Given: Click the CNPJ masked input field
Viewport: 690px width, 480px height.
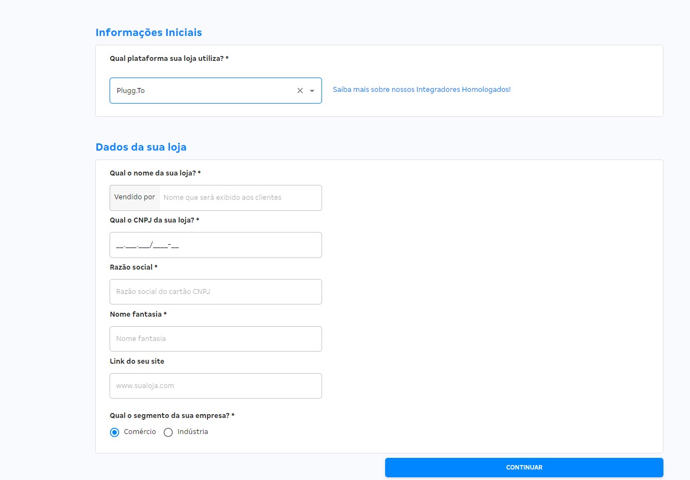Looking at the screenshot, I should coord(215,245).
